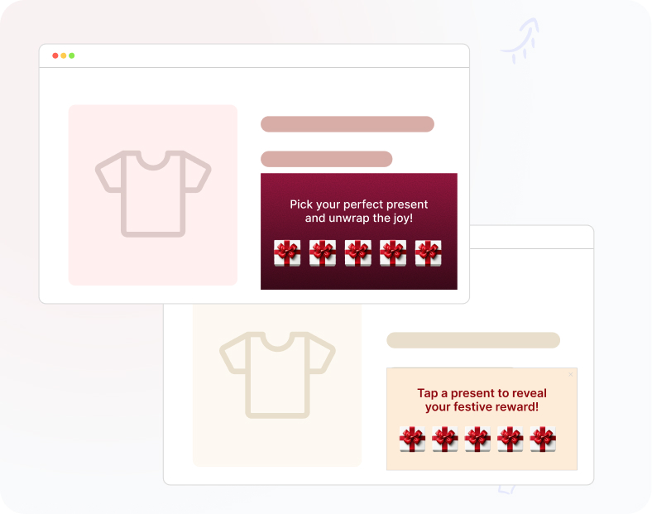Tap the last gift box in maroon popup

click(429, 252)
